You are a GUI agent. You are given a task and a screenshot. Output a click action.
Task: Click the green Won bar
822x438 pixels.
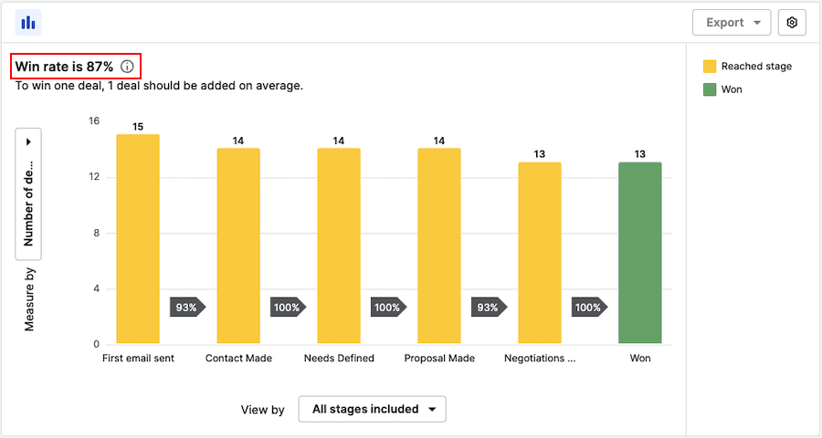point(640,253)
